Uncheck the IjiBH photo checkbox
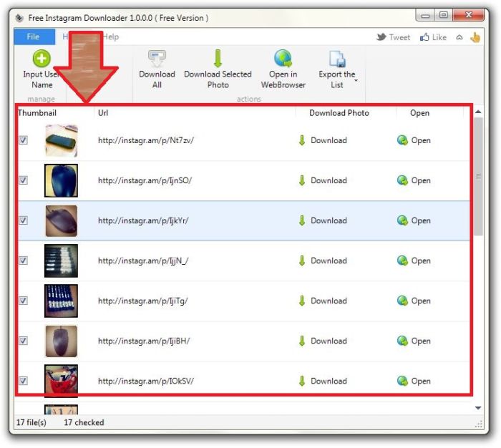 pos(23,341)
